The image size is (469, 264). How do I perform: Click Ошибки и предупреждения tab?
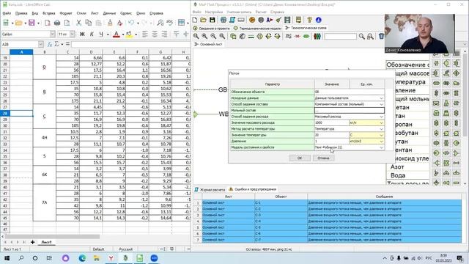252,189
